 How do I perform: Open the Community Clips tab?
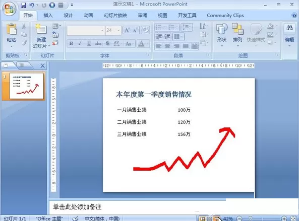pyautogui.click(x=225, y=15)
